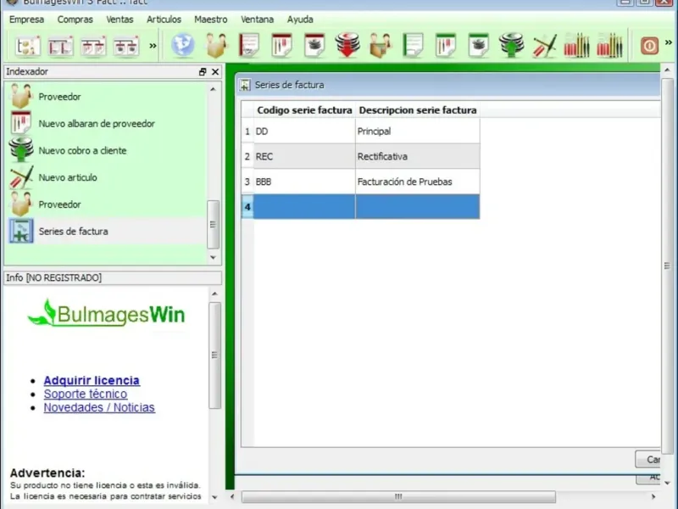Click the BulmagesWin logo
Screen dimensions: 678x509
pos(106,313)
